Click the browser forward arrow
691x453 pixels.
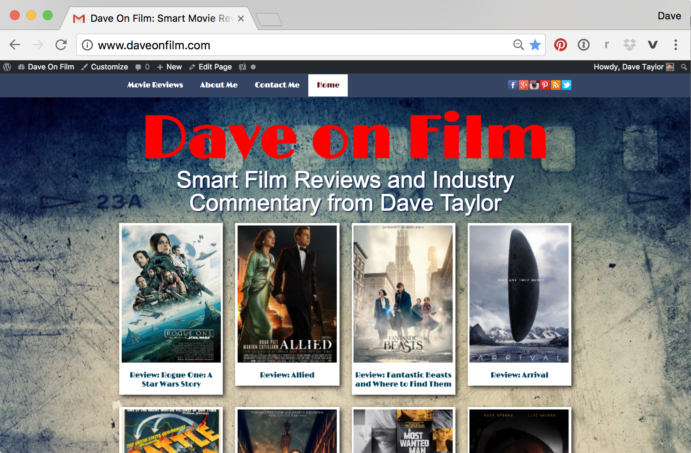(x=38, y=45)
